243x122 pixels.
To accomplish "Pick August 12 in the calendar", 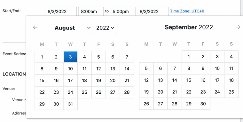I will pyautogui.click(x=98, y=68).
